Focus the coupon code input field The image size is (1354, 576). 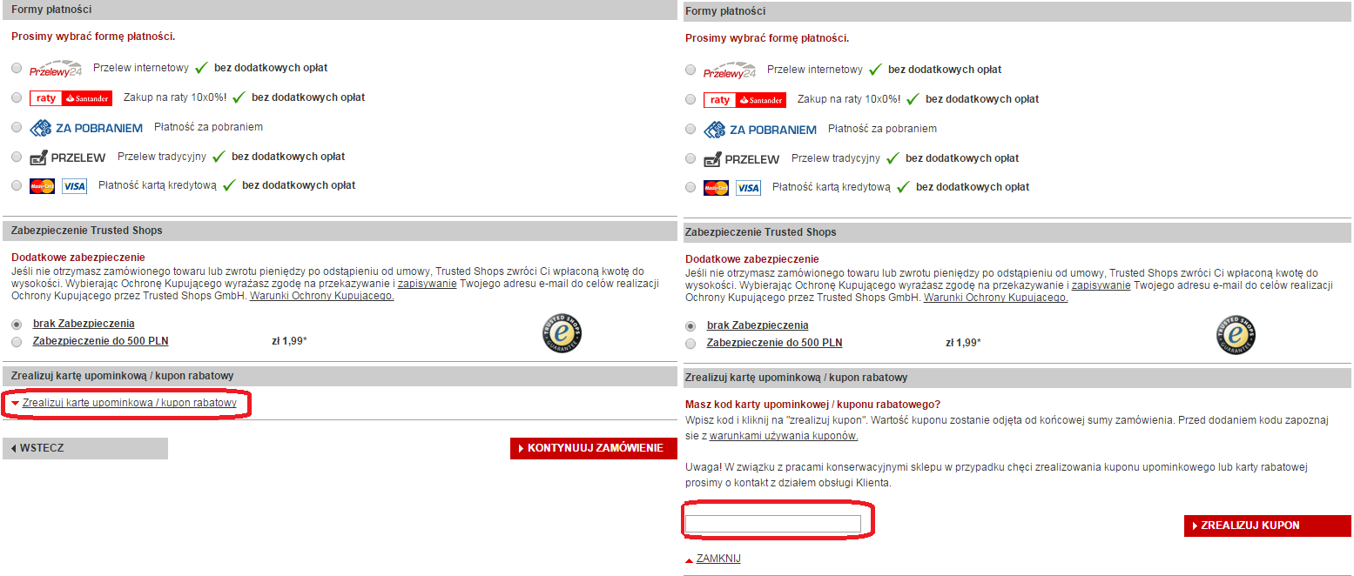coord(773,524)
